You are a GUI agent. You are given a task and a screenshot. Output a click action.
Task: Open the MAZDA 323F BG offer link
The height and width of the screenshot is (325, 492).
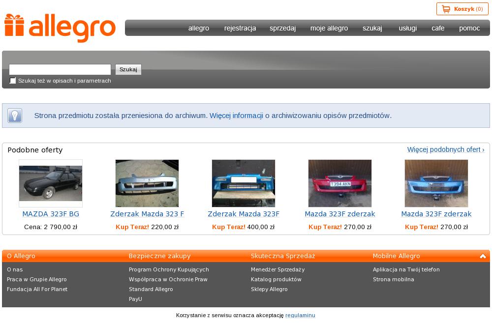click(51, 214)
